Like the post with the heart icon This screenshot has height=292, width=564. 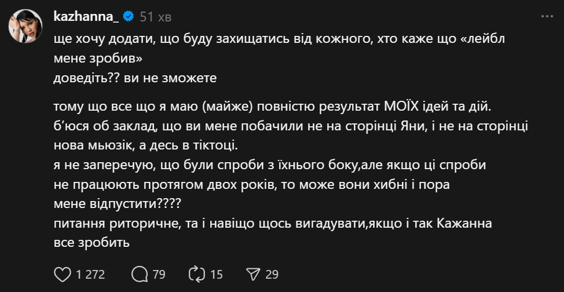tap(61, 273)
